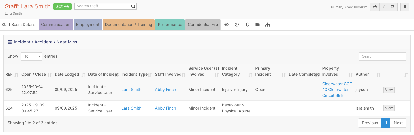Click the Injury > Injury cell
Image resolution: width=414 pixels, height=135 pixels.
(x=235, y=90)
